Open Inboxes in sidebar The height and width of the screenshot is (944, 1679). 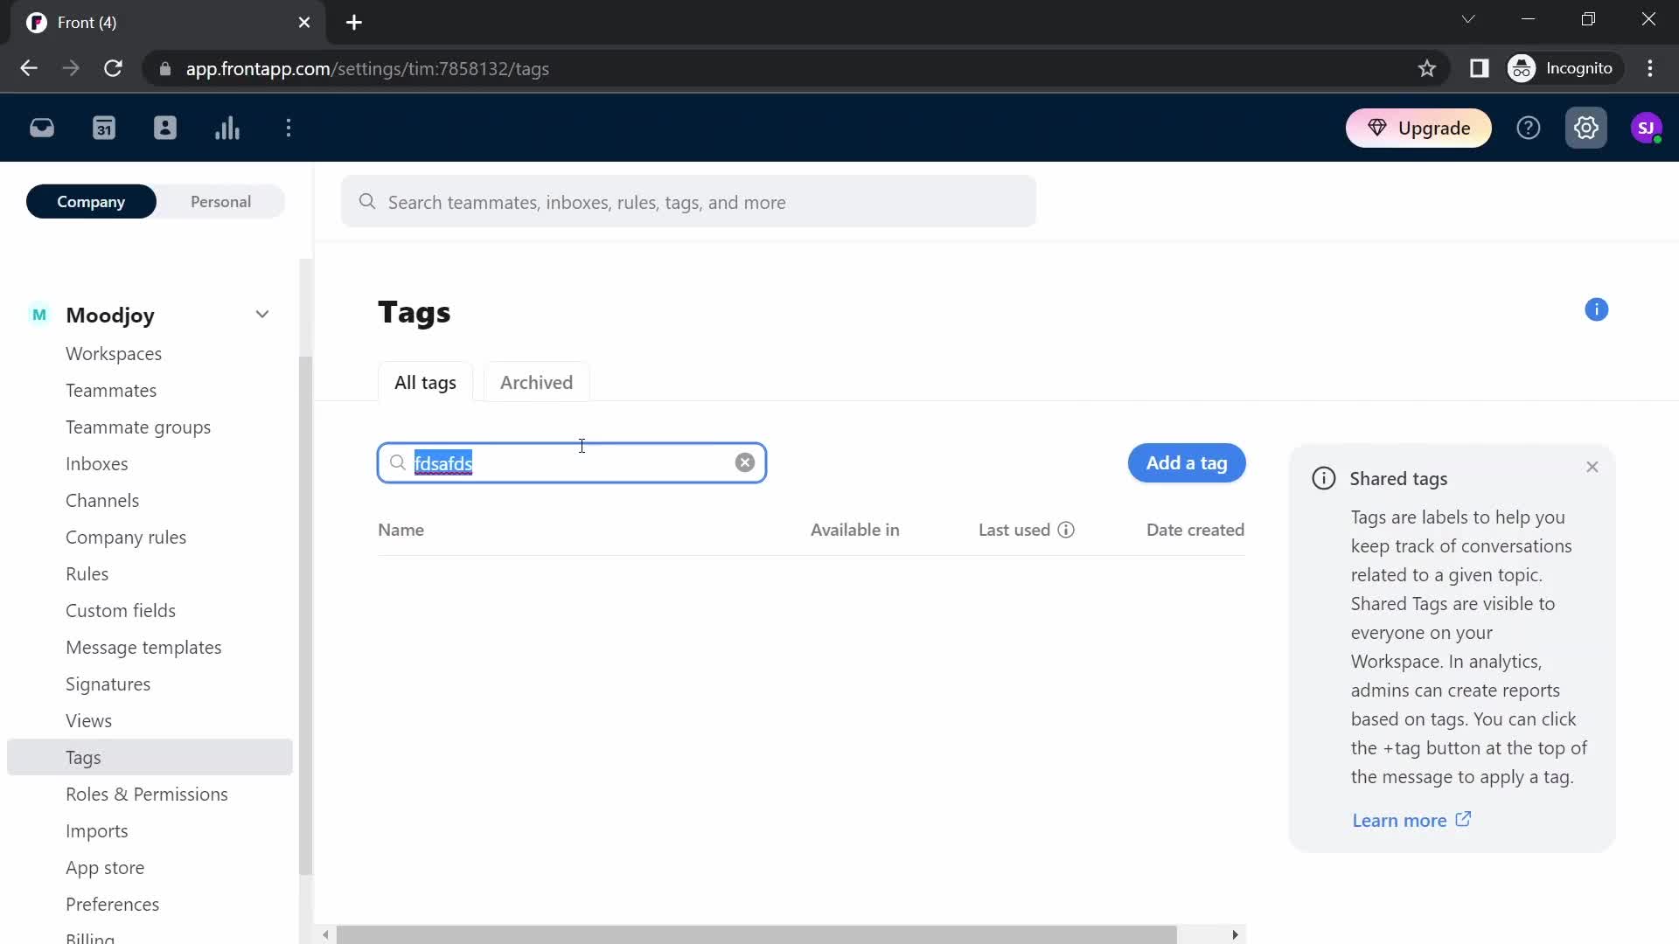(x=96, y=464)
